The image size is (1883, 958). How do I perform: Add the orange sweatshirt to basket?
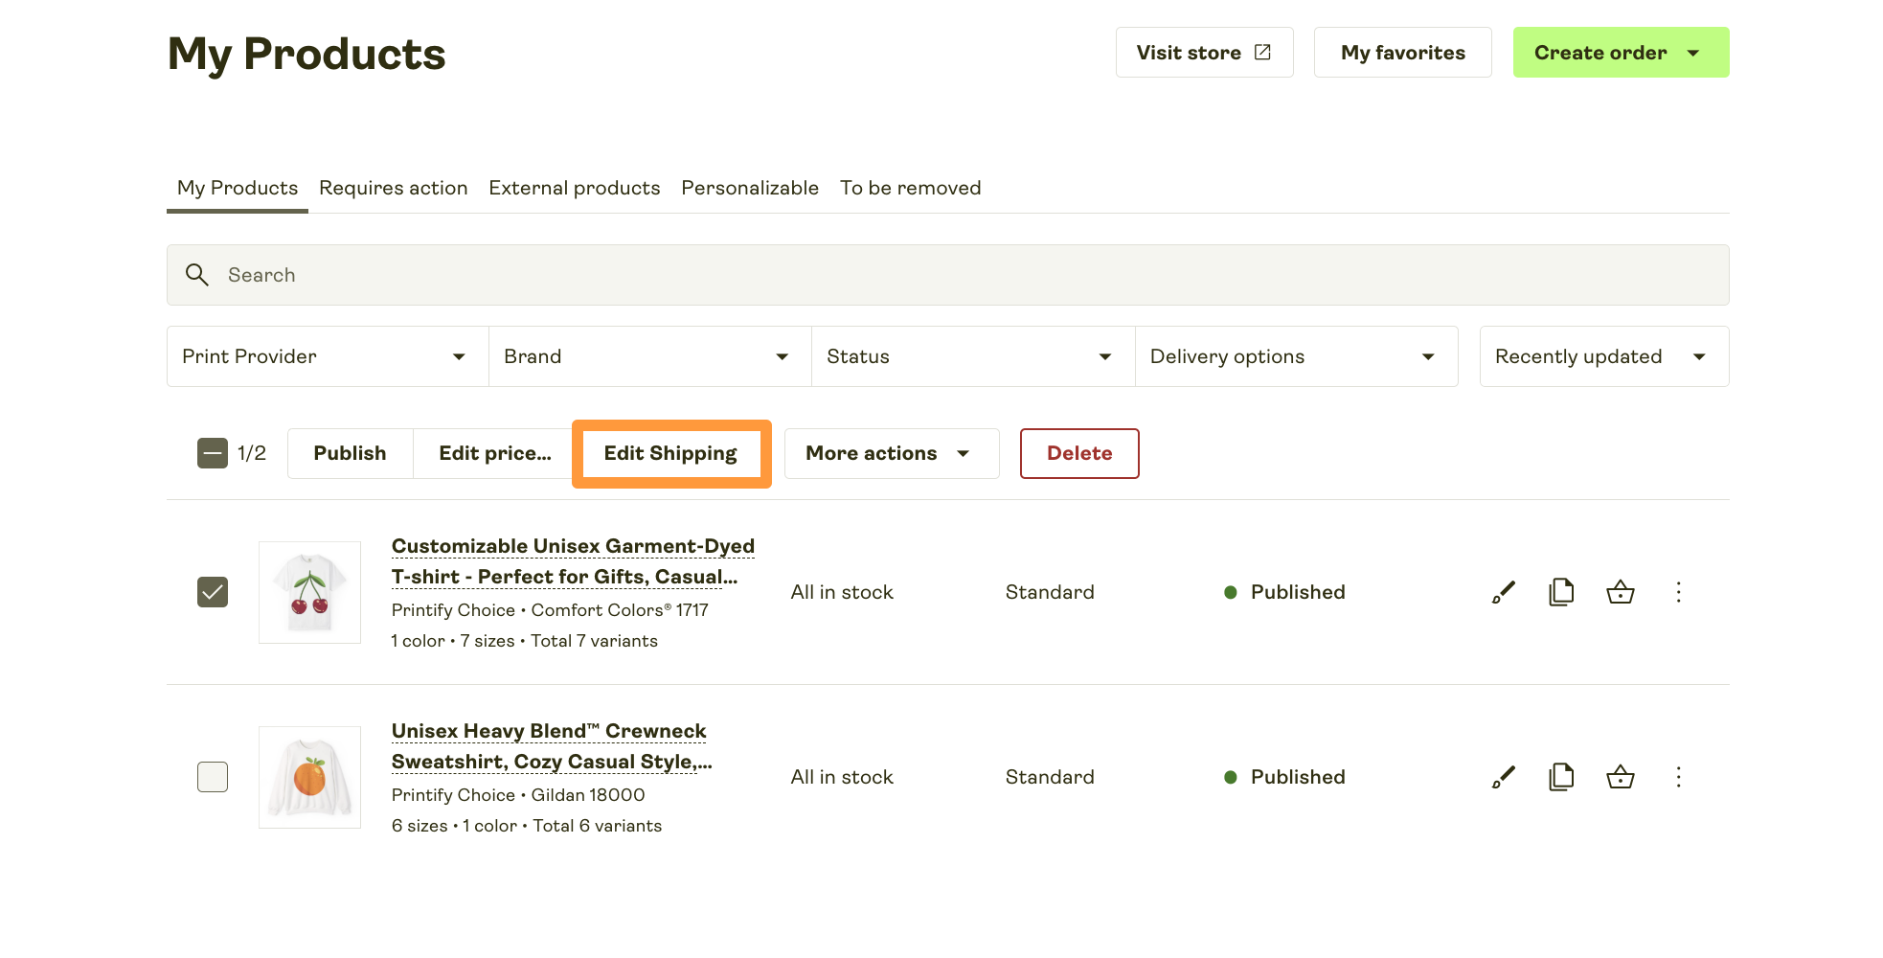coord(1621,777)
